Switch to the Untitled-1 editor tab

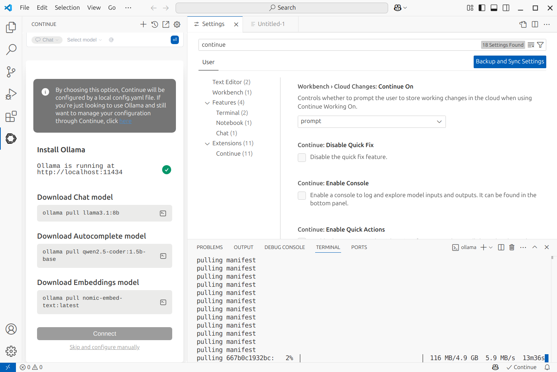tap(270, 24)
